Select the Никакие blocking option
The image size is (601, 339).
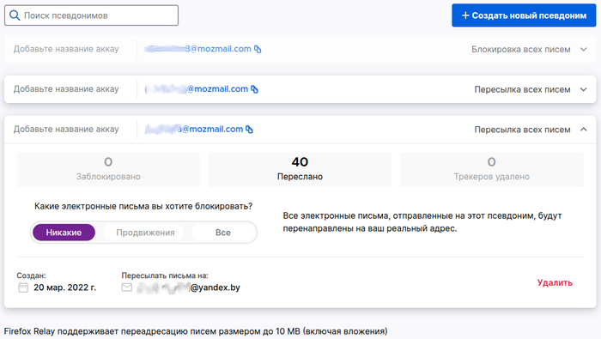[x=64, y=233]
